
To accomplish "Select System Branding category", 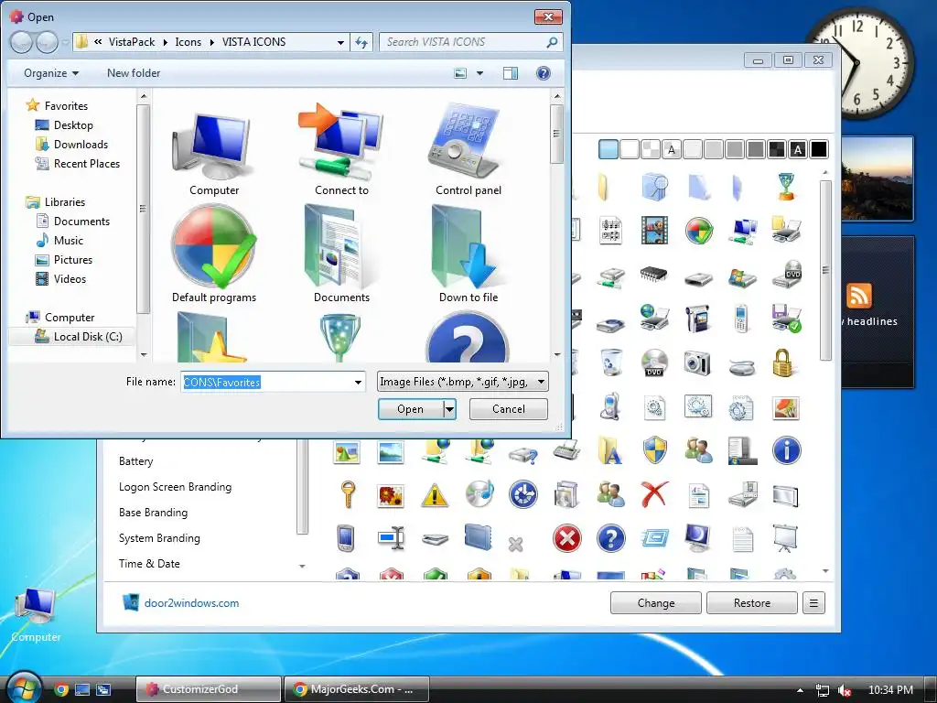I will [x=159, y=538].
